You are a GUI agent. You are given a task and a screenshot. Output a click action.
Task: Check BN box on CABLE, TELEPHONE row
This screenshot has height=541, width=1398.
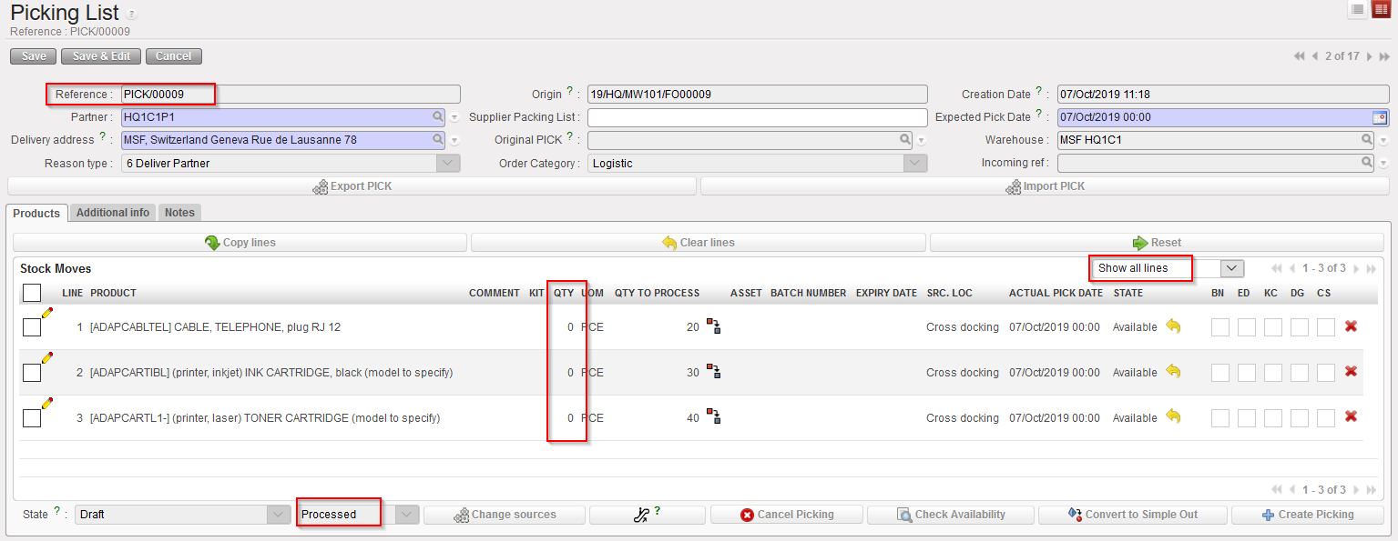click(1219, 327)
